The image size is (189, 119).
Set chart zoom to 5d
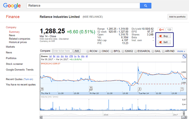pos(54,56)
